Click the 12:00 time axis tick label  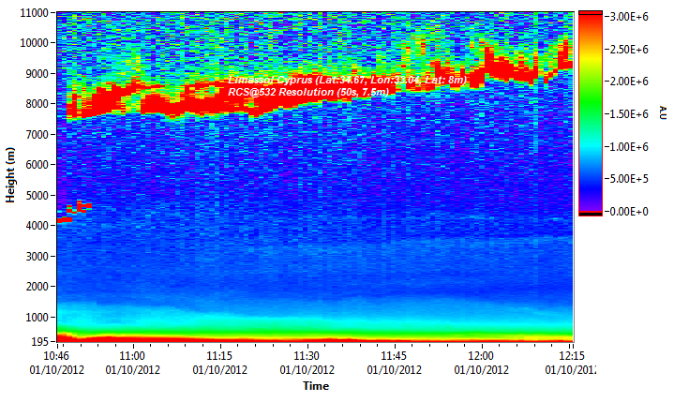481,356
